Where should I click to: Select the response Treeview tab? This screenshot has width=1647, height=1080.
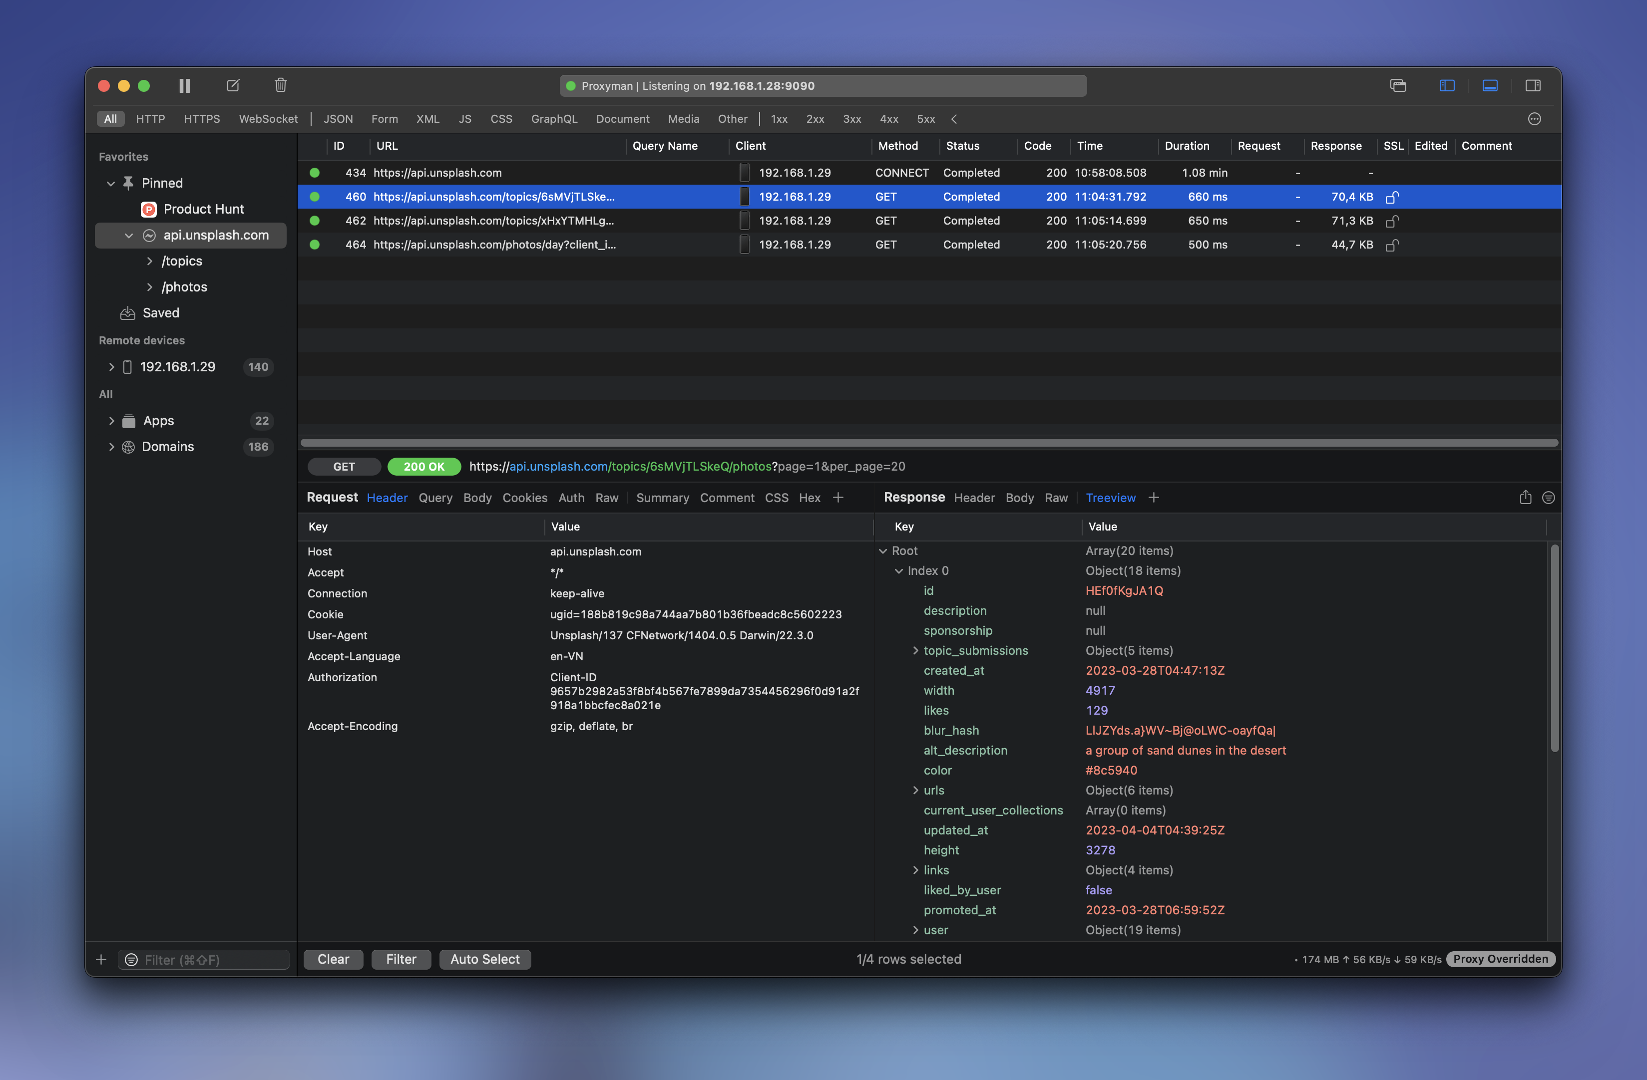pyautogui.click(x=1110, y=498)
